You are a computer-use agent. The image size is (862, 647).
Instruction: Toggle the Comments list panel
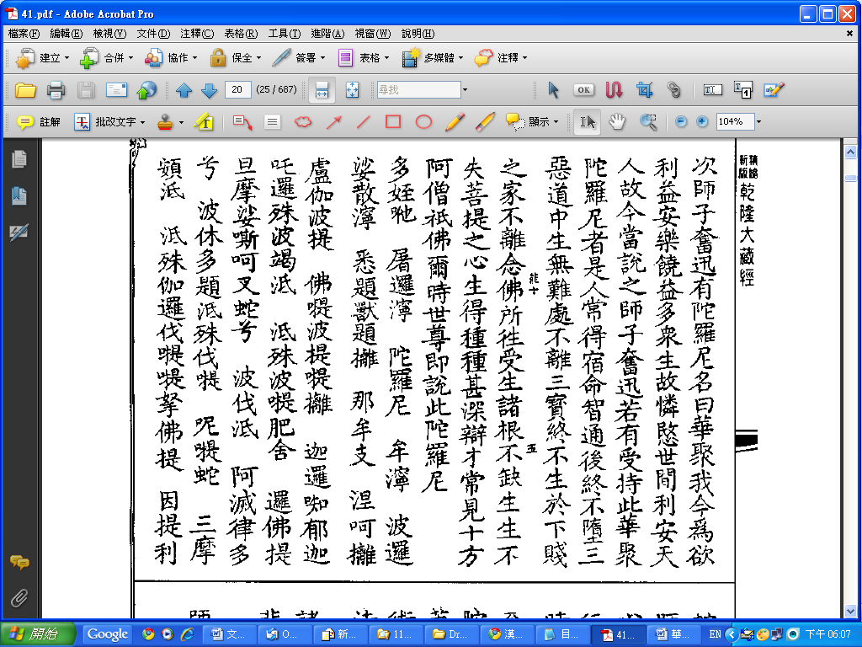(x=19, y=562)
